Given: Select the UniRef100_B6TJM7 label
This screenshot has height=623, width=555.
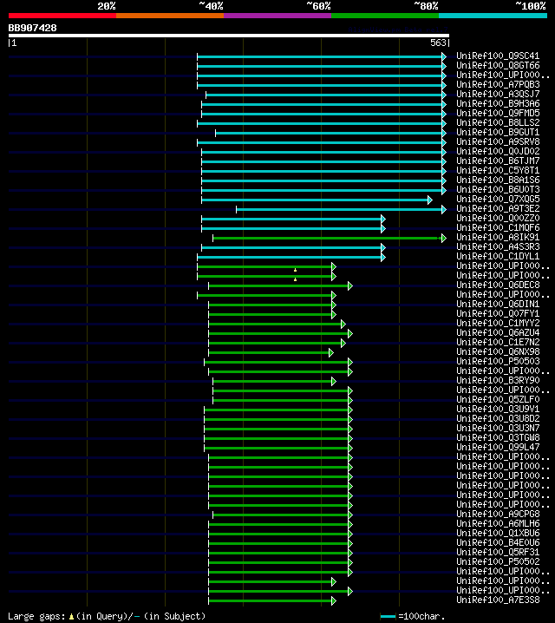Looking at the screenshot, I should pos(498,161).
